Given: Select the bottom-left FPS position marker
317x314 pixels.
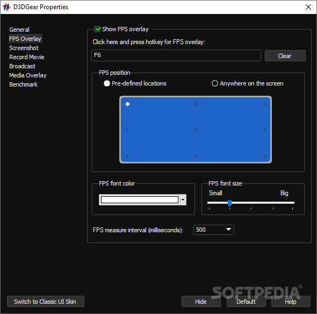Looking at the screenshot, I should (x=127, y=156).
